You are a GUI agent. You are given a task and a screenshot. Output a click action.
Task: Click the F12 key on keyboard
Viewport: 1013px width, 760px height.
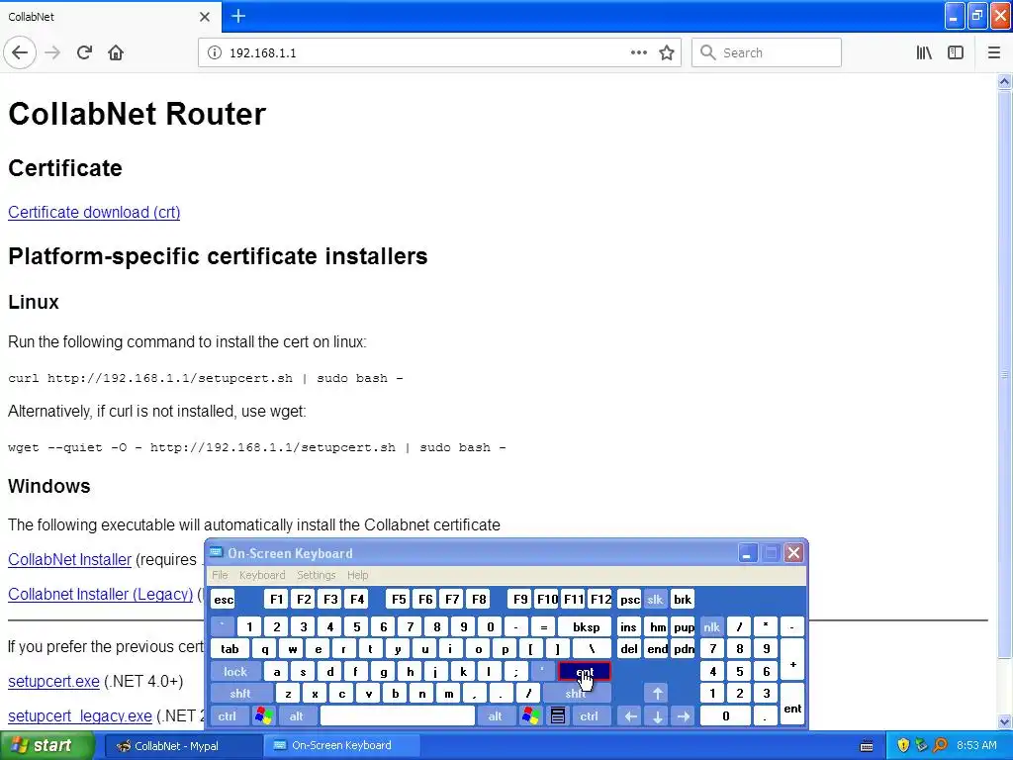pyautogui.click(x=600, y=600)
